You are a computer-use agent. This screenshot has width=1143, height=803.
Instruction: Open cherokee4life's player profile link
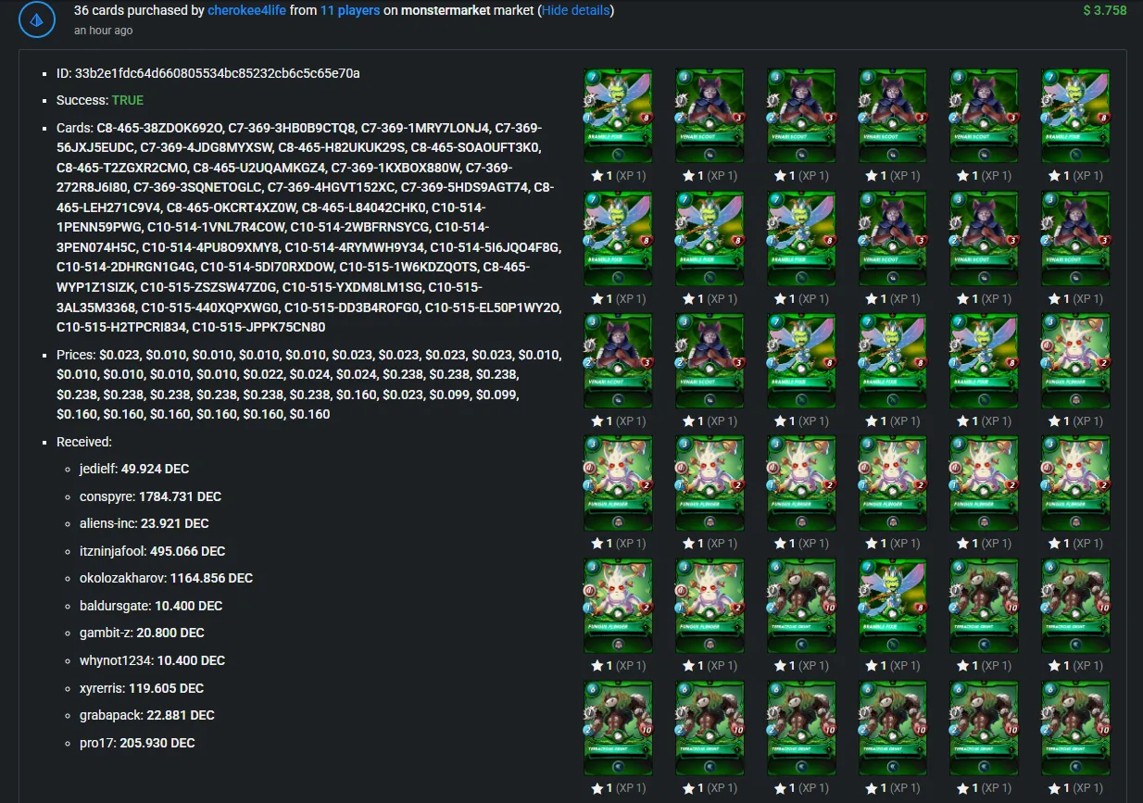click(246, 11)
